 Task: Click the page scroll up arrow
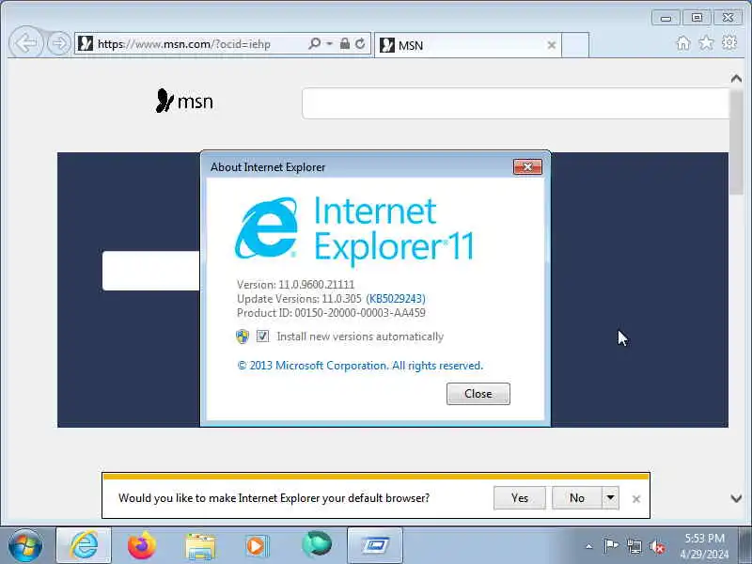[736, 78]
